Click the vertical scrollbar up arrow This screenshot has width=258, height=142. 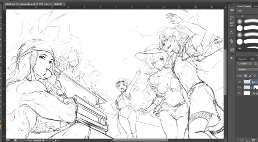pos(226,8)
